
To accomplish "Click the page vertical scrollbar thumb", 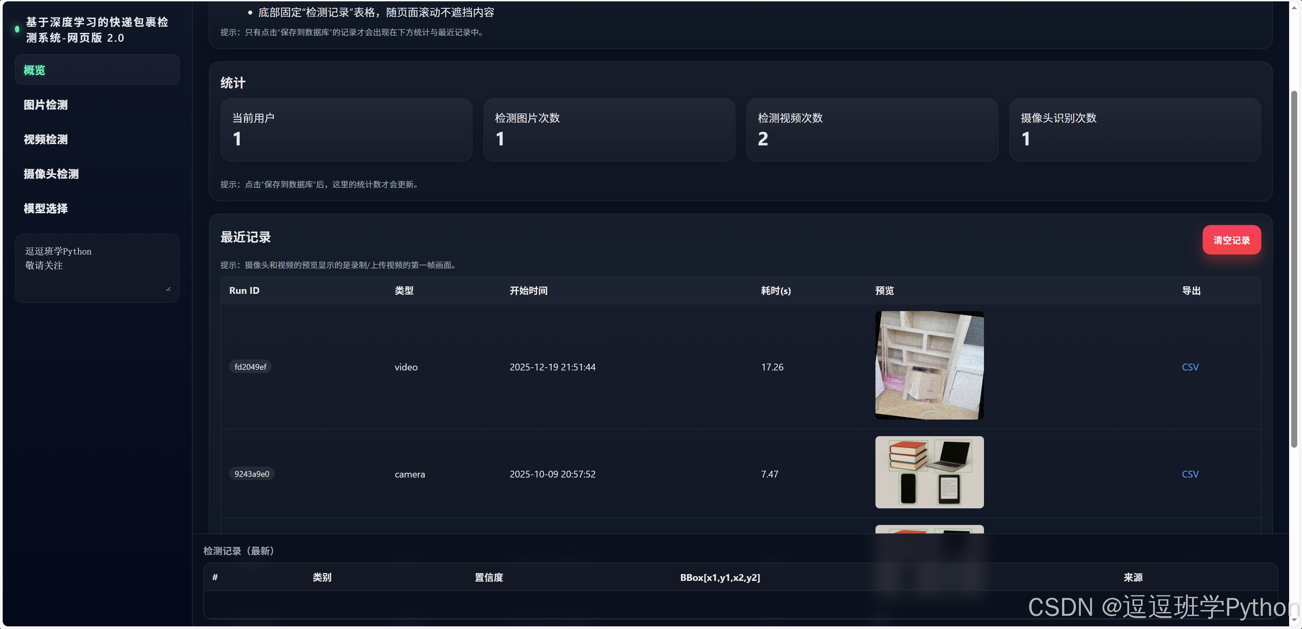I will coord(1294,269).
